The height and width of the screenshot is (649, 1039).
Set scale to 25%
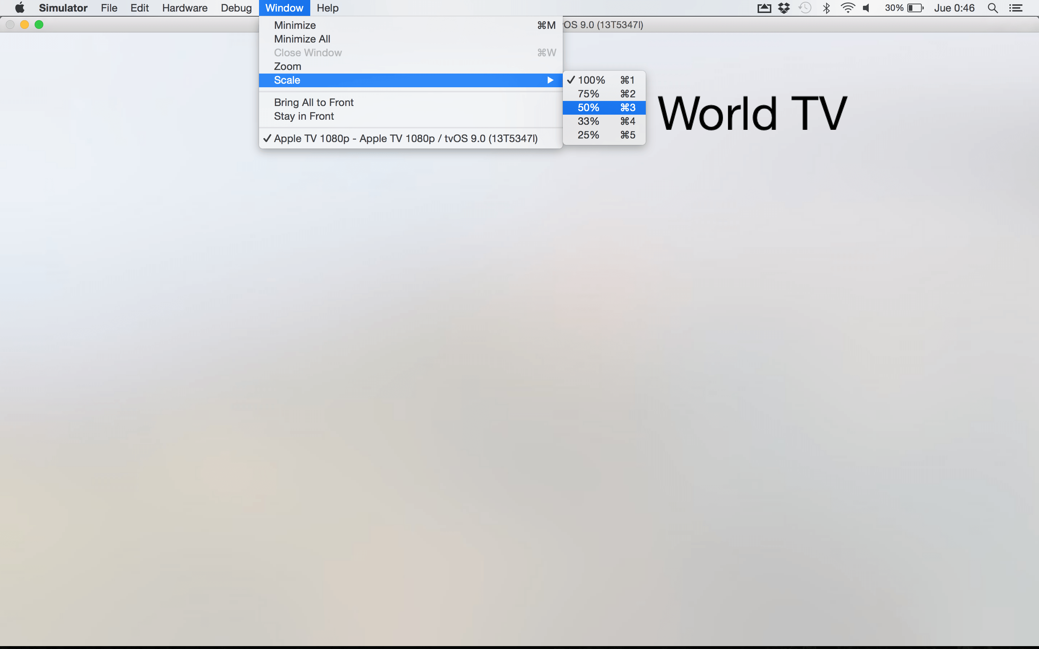pyautogui.click(x=589, y=135)
